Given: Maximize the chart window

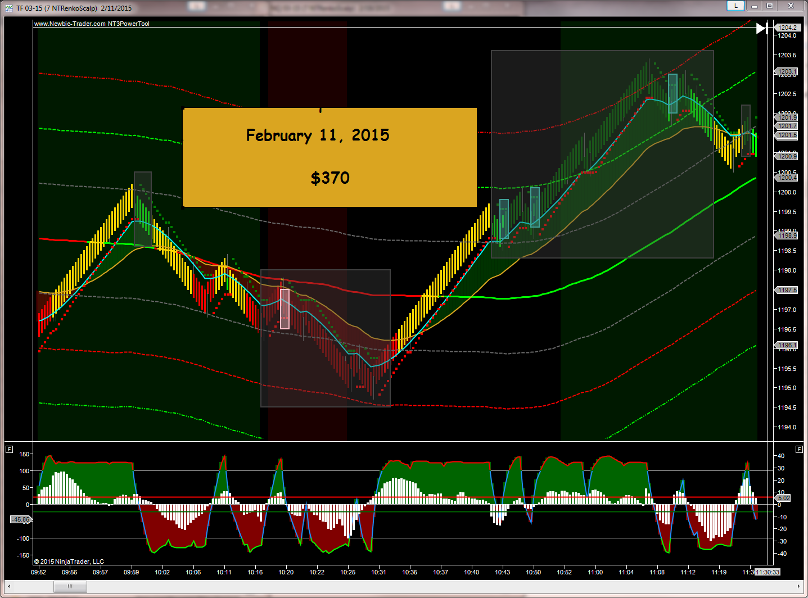Looking at the screenshot, I should (x=770, y=6).
